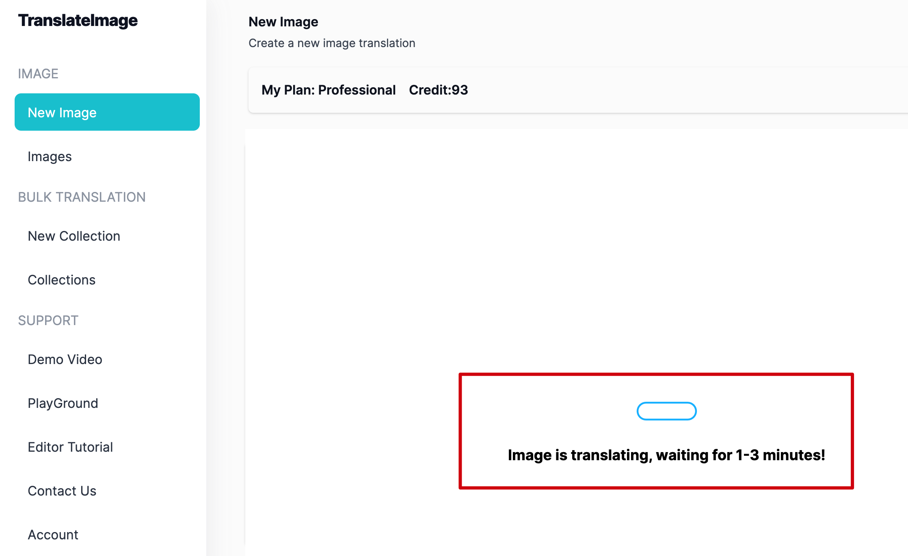
Task: Expand the SUPPORT section in sidebar
Action: (49, 320)
